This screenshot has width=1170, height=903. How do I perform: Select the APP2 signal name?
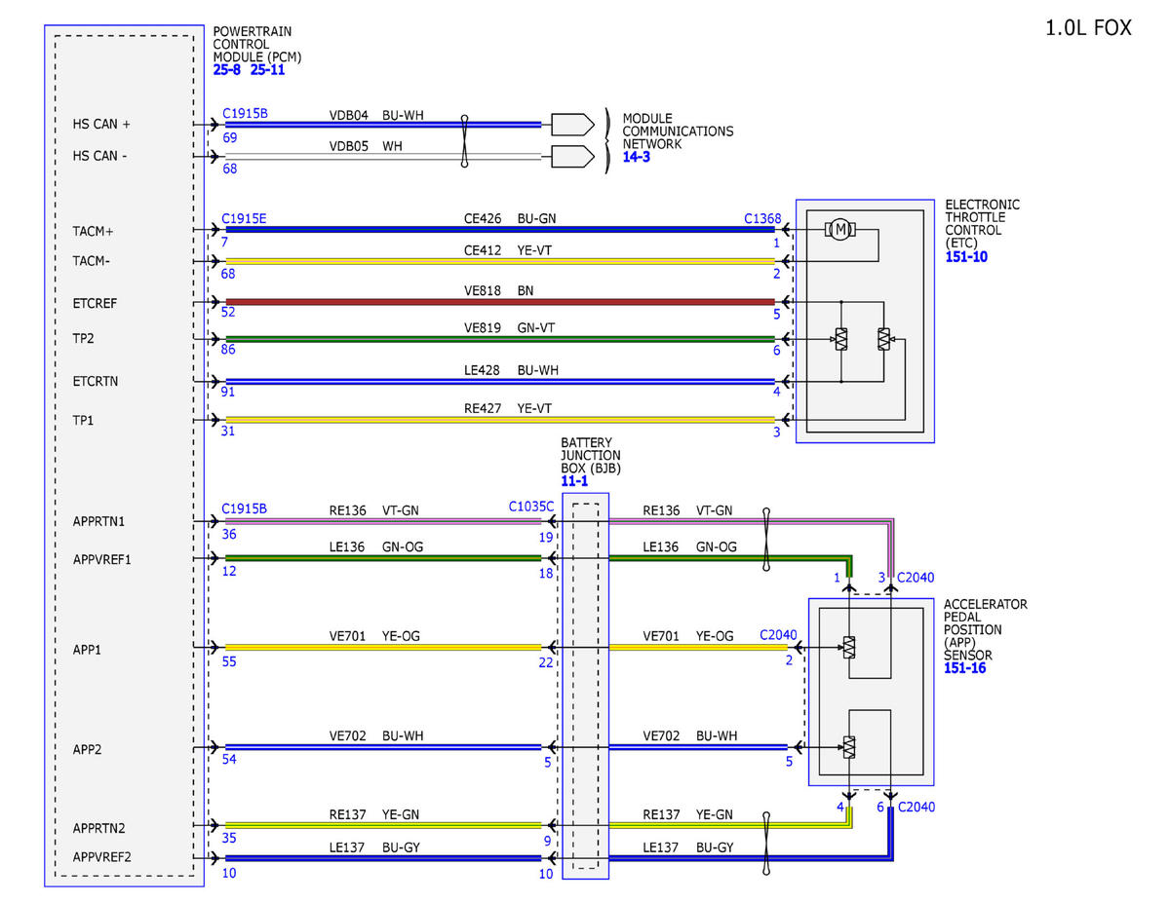[x=88, y=749]
